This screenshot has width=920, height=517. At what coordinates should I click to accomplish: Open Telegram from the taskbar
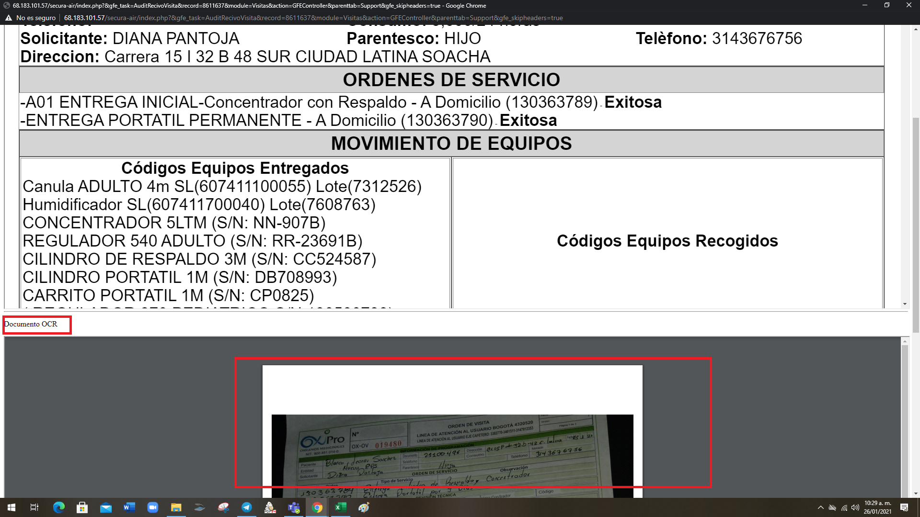pyautogui.click(x=247, y=507)
